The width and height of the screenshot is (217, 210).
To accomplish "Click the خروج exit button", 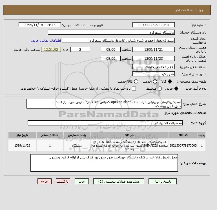I will coord(45,182).
